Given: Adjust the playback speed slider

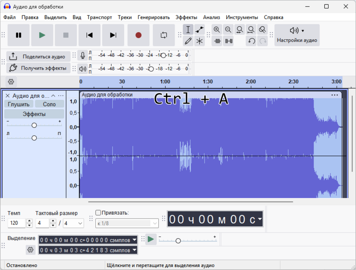Looking at the screenshot, I should [178, 241].
